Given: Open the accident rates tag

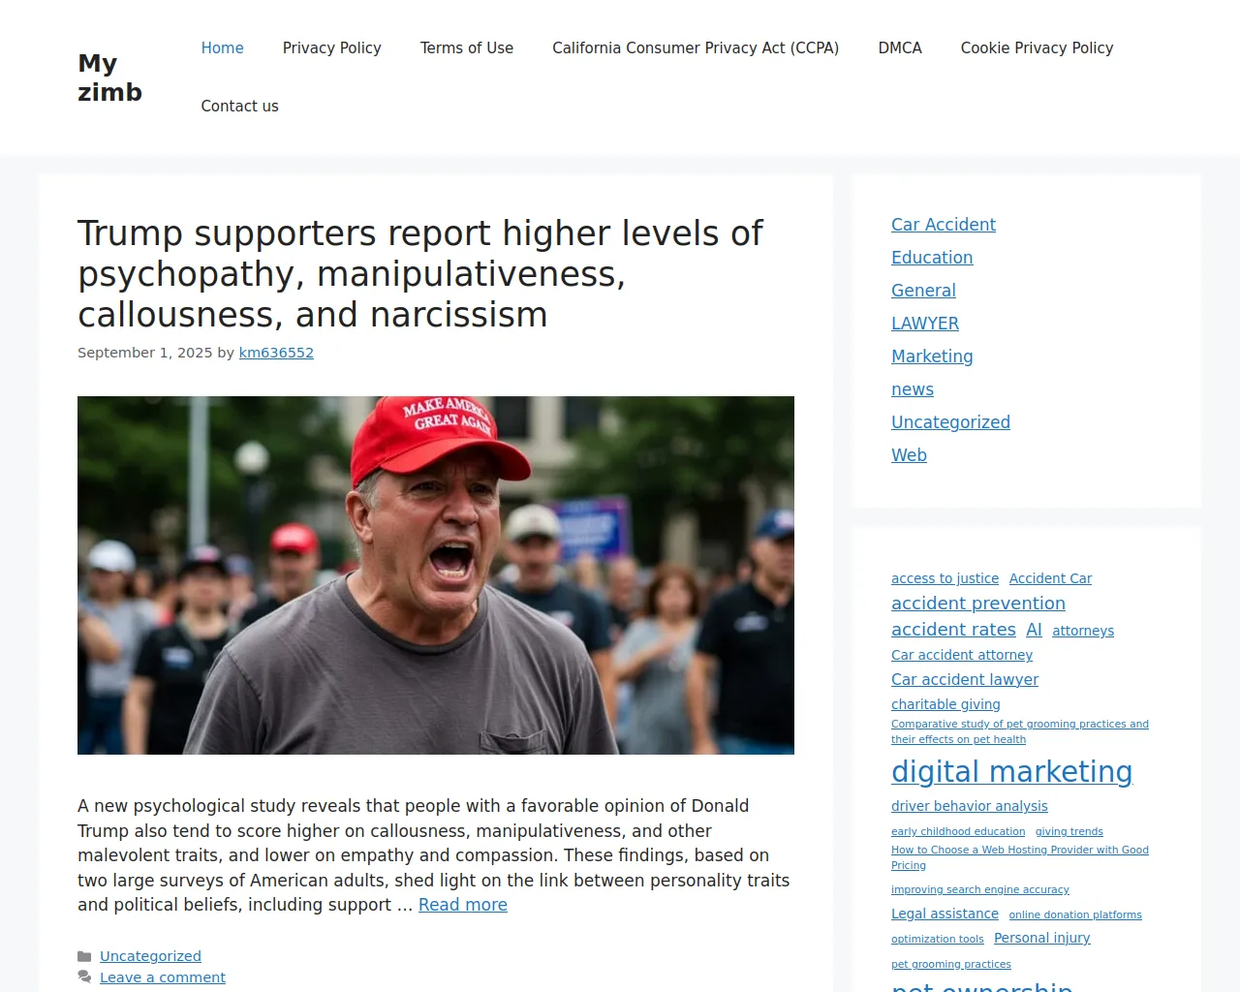Looking at the screenshot, I should click(953, 630).
